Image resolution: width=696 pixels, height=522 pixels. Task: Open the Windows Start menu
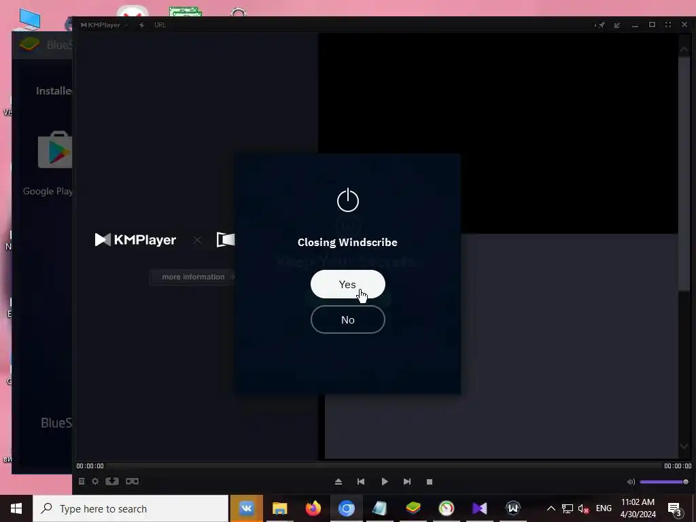click(16, 508)
